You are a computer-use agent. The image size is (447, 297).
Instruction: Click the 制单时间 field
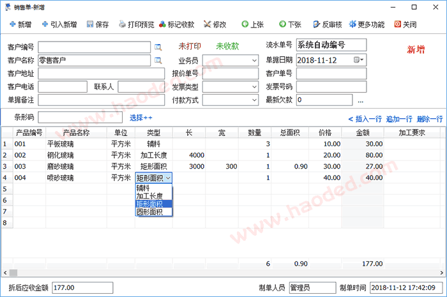click(406, 287)
